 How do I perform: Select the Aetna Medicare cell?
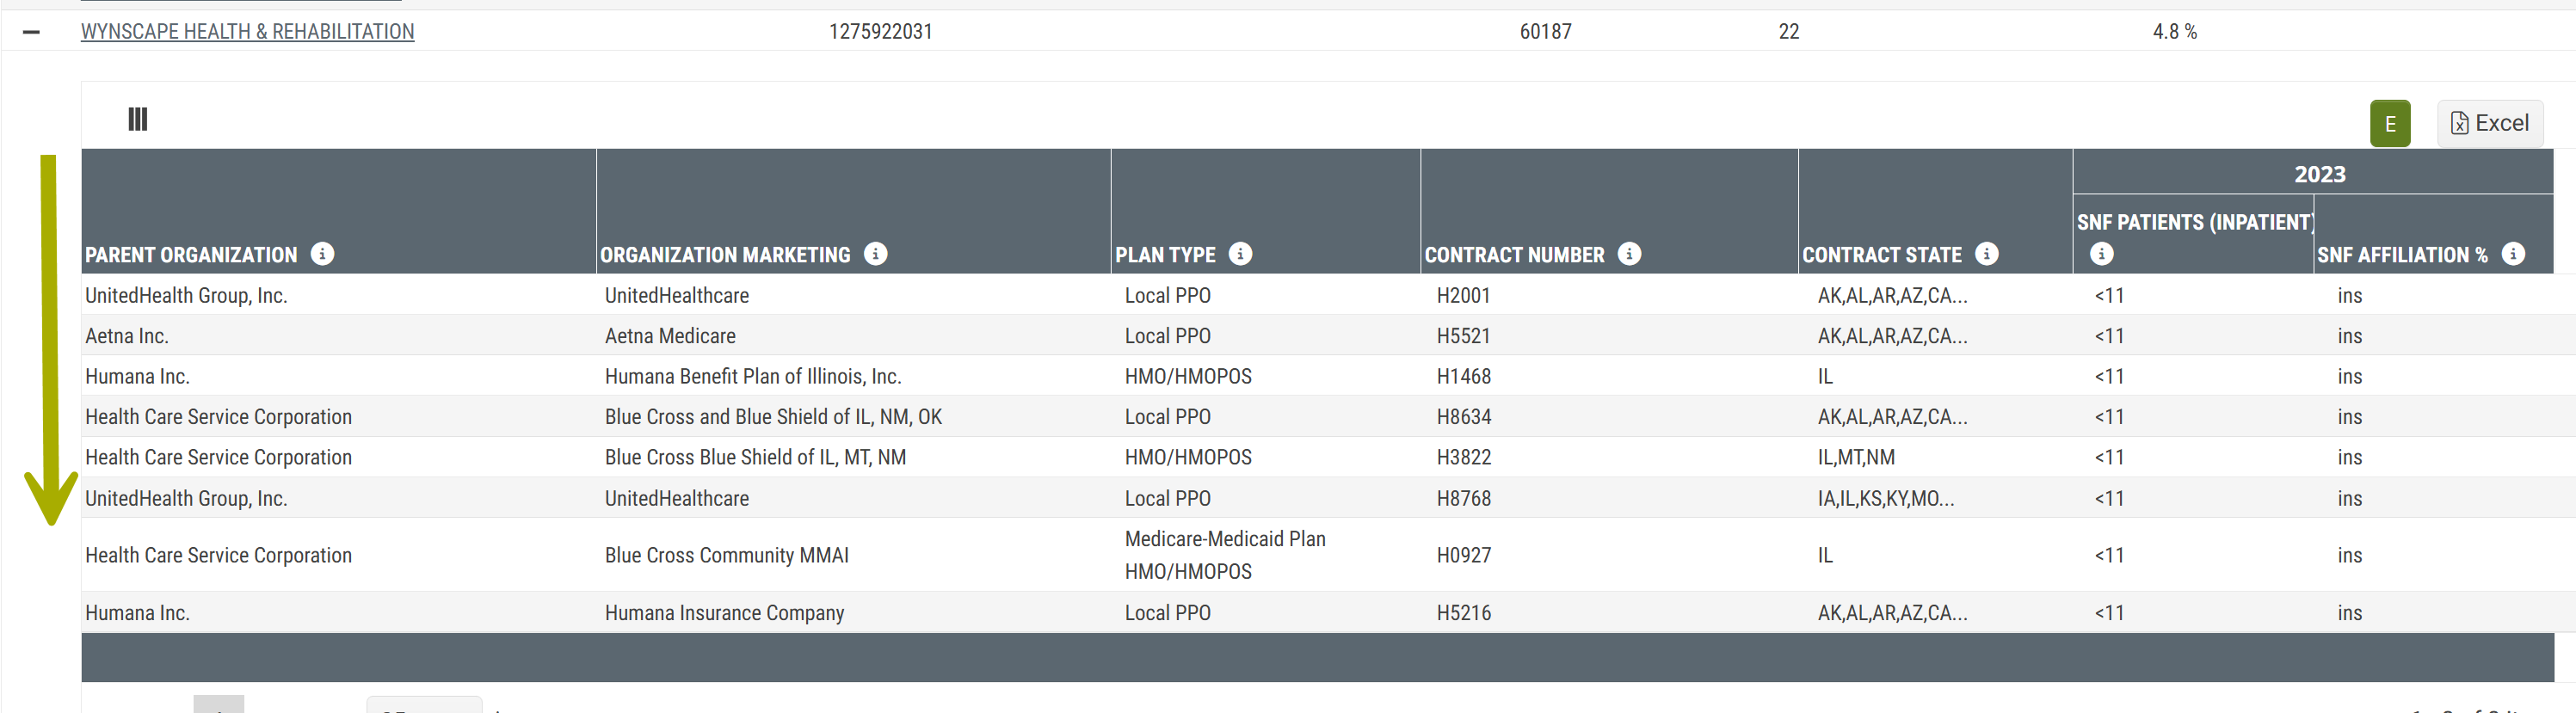coord(670,337)
